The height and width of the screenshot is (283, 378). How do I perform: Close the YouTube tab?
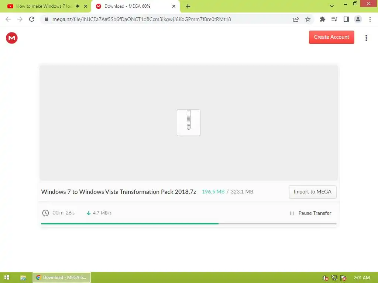86,6
